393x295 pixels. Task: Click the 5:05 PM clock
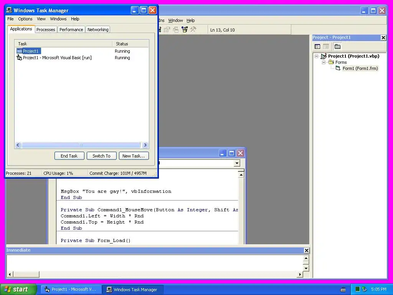click(379, 289)
